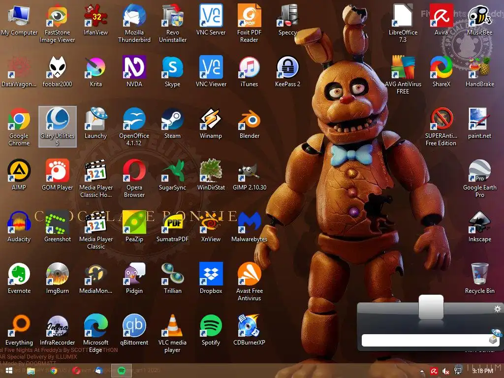Screen dimensions: 504x378
Task: Click the Audacity desktop icon
Action: [x=19, y=227]
